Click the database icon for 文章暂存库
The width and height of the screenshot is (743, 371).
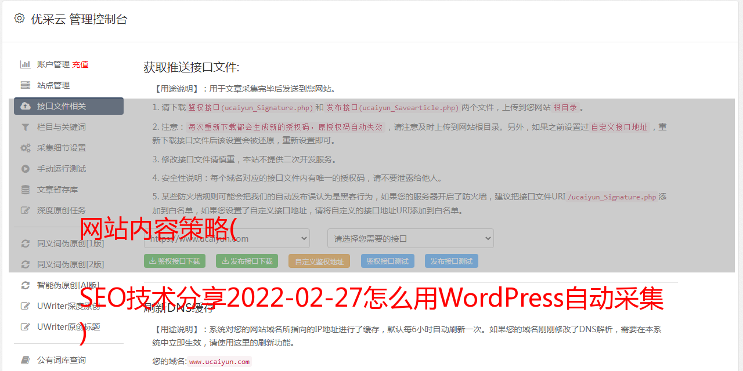[x=26, y=190]
